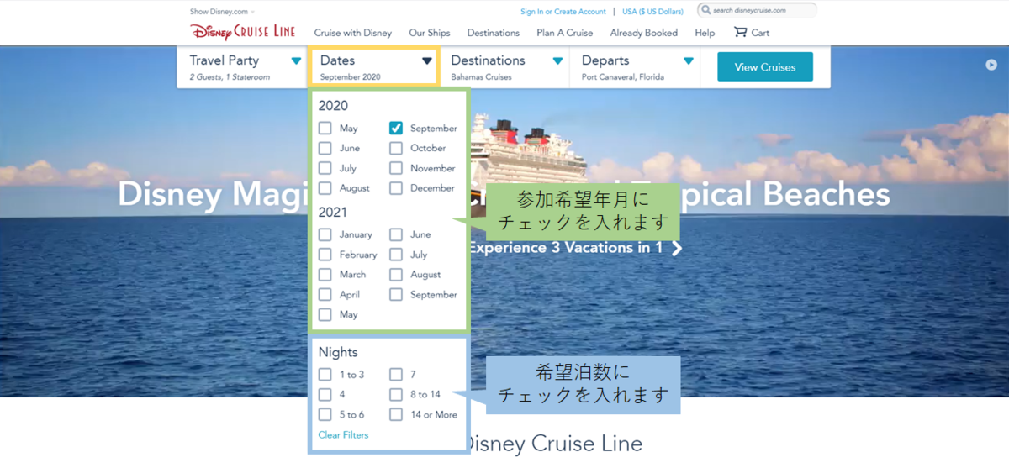Check the June 2020 checkbox
Viewport: 1009px width, 468px height.
pyautogui.click(x=325, y=148)
